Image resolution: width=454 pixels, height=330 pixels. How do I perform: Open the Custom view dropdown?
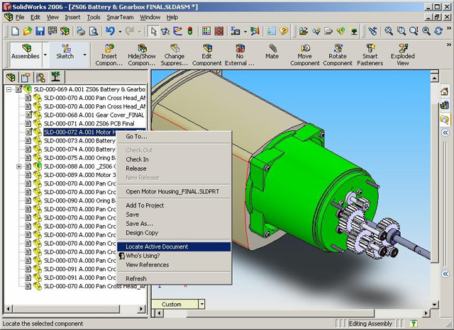201,304
